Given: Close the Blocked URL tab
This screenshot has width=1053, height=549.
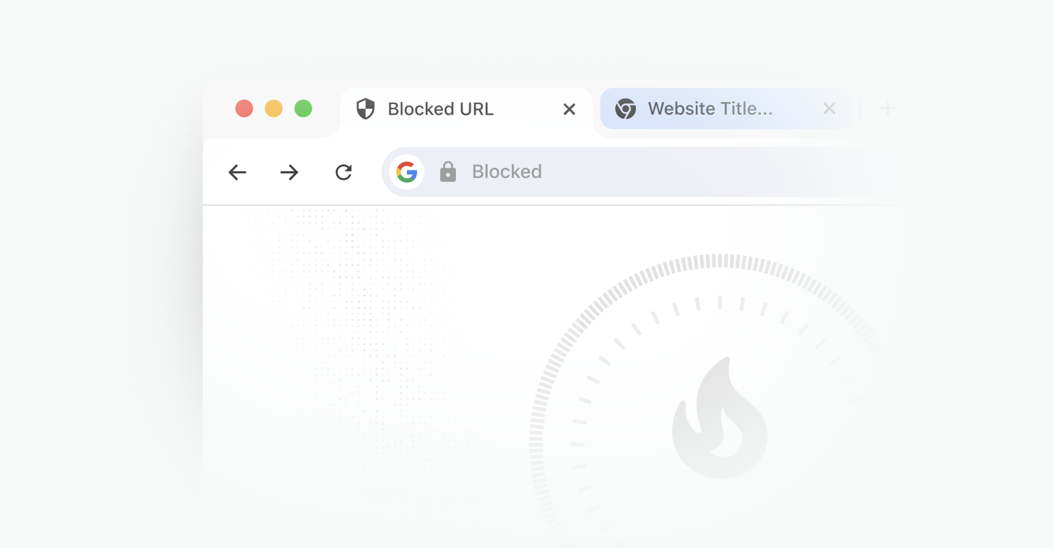Looking at the screenshot, I should pos(569,109).
